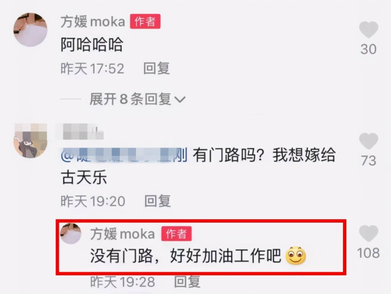Reply to the 阿哈哈哈 comment via 回复
This screenshot has height=294, width=391.
[x=156, y=69]
